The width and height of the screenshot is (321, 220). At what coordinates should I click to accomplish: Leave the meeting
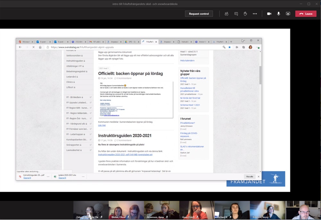[x=306, y=14]
